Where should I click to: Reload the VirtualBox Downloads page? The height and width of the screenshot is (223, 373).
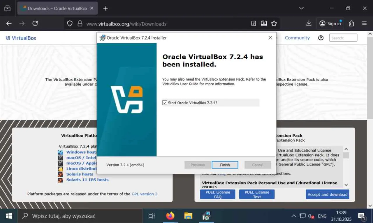[35, 24]
